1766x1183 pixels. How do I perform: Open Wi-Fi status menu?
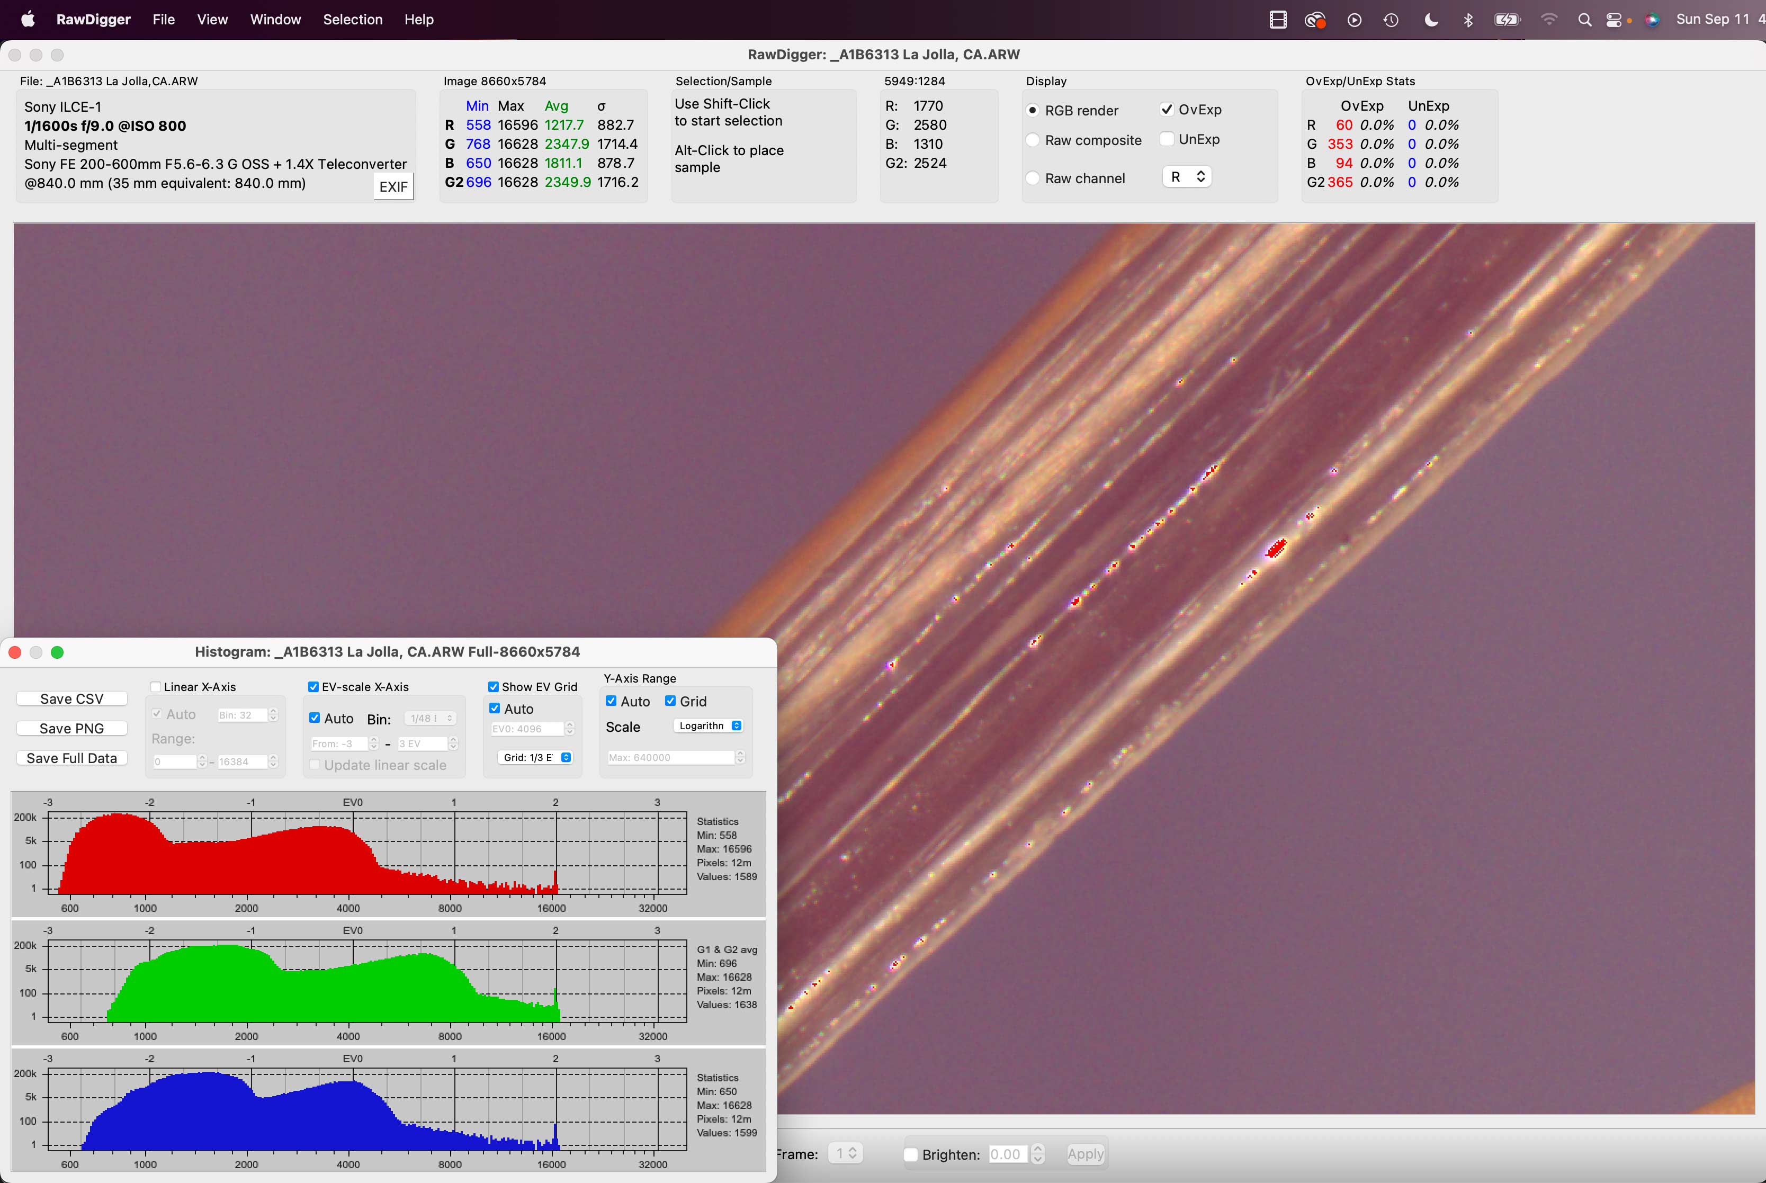(x=1549, y=20)
